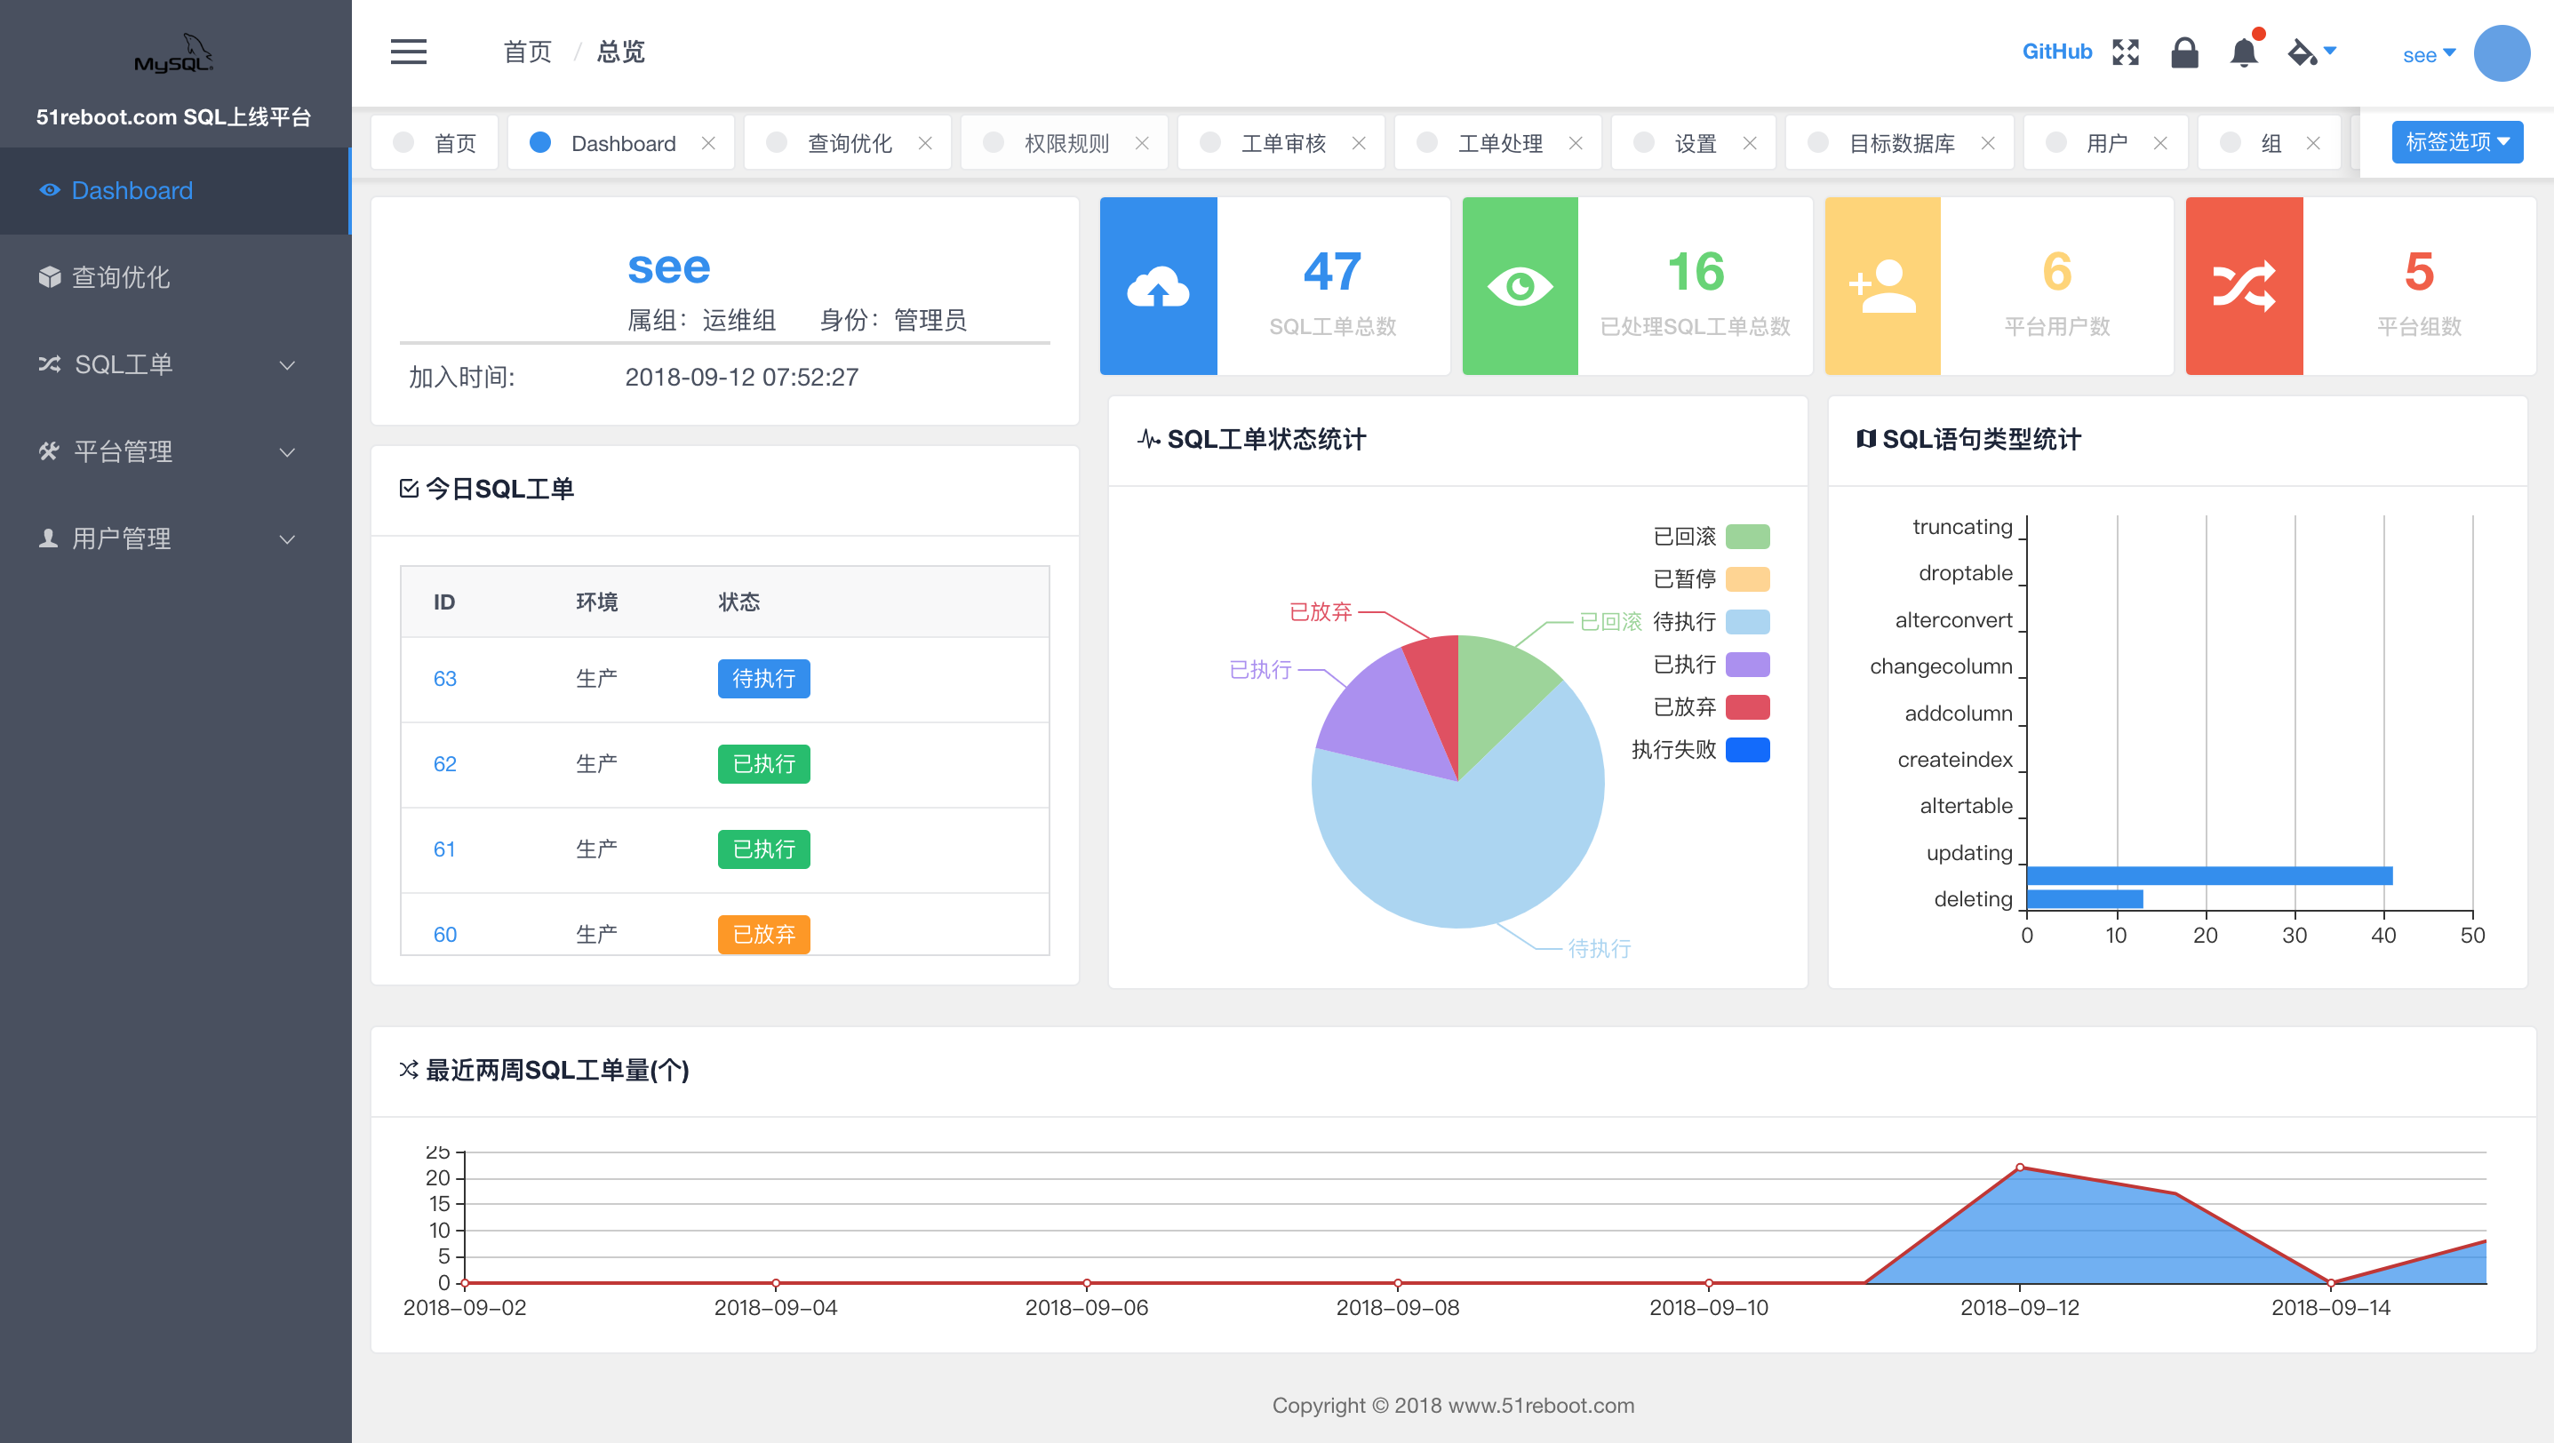Toggle 已暂停 legend in pie chart
This screenshot has width=2554, height=1443.
click(1712, 578)
